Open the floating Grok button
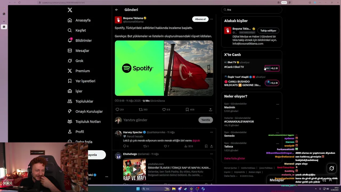 [x=332, y=168]
